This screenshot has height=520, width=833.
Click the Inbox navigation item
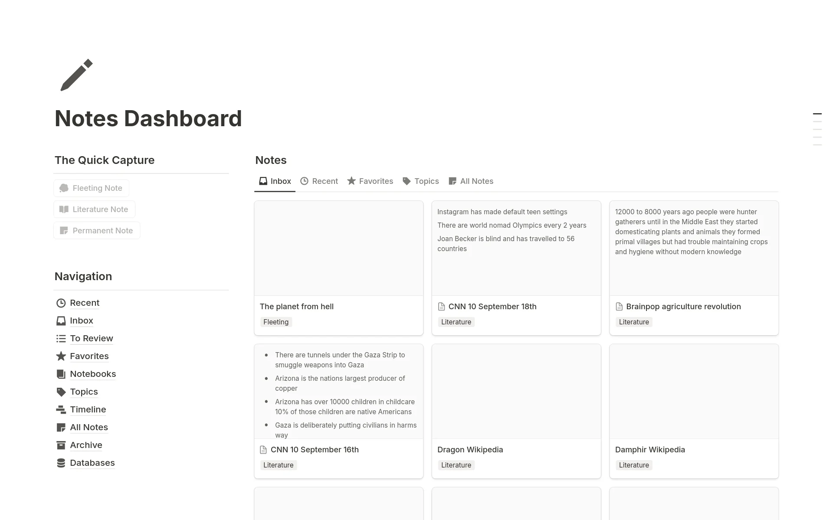click(x=82, y=320)
